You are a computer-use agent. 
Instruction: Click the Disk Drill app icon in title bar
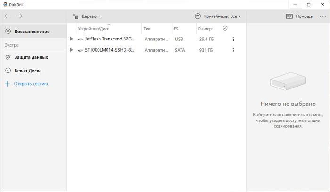(x=5, y=4)
